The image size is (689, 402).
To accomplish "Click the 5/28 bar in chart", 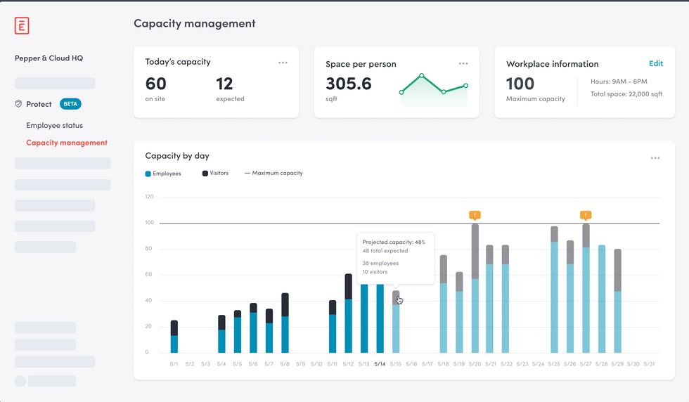I will [602, 299].
